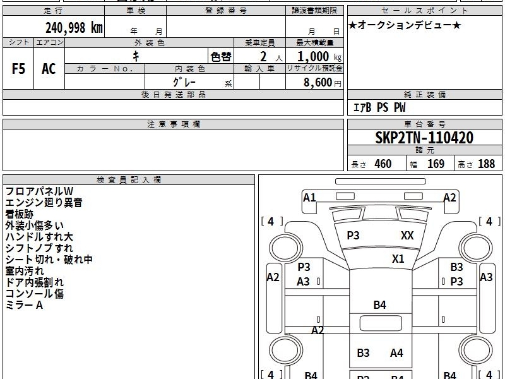
Task: Click the recycle deposit 8,600円
Action: click(x=323, y=83)
